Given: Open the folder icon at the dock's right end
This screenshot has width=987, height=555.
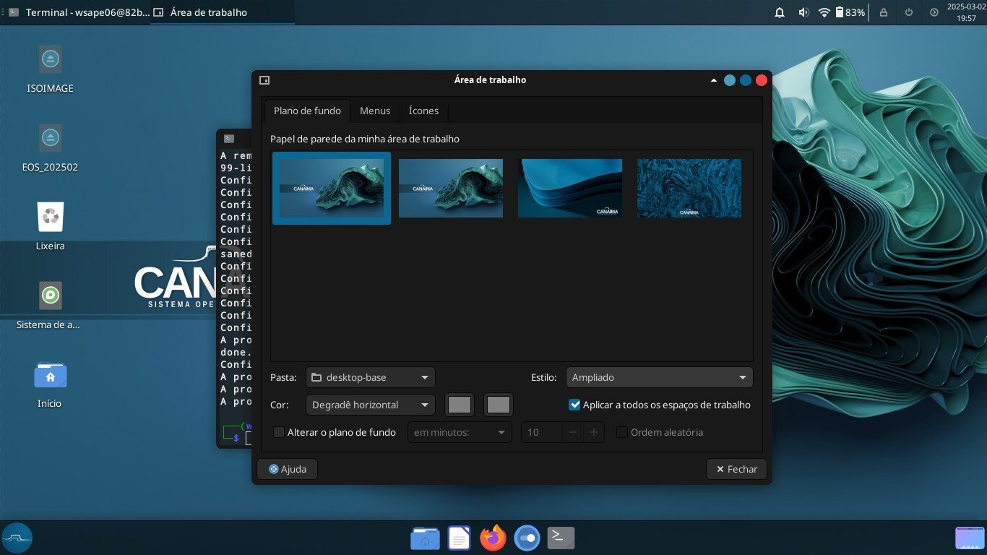Looking at the screenshot, I should pyautogui.click(x=970, y=538).
